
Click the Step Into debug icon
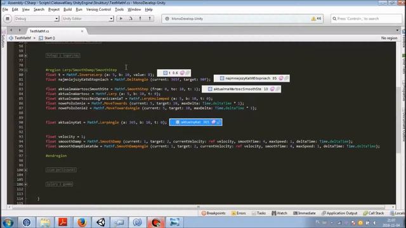[x=140, y=18]
